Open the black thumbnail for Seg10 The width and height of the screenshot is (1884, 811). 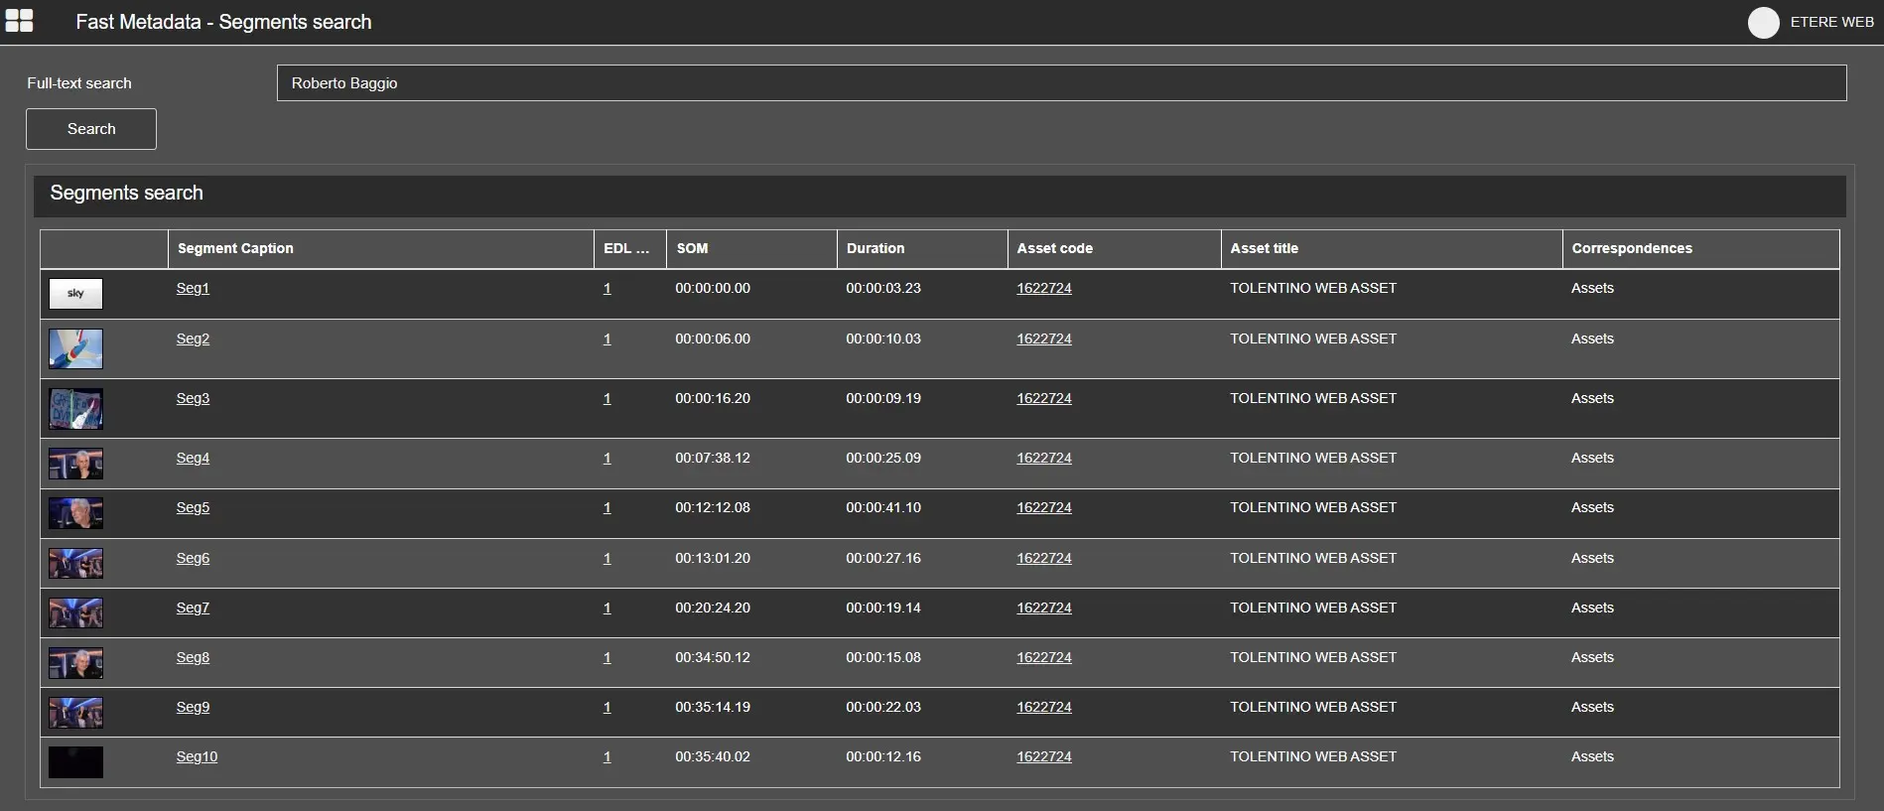(x=75, y=761)
